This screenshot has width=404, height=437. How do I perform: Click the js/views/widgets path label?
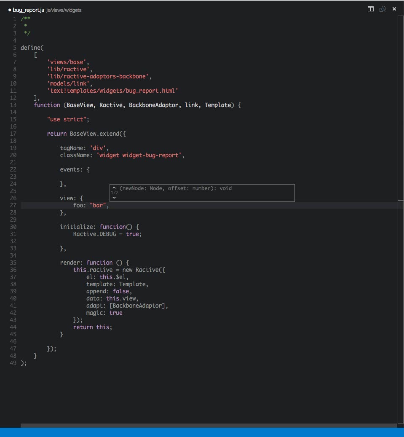click(x=64, y=10)
